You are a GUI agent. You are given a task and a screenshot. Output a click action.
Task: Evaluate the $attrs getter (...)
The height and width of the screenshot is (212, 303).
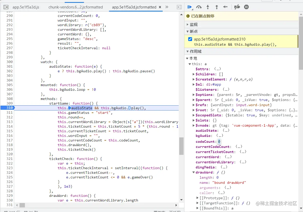[217, 69]
